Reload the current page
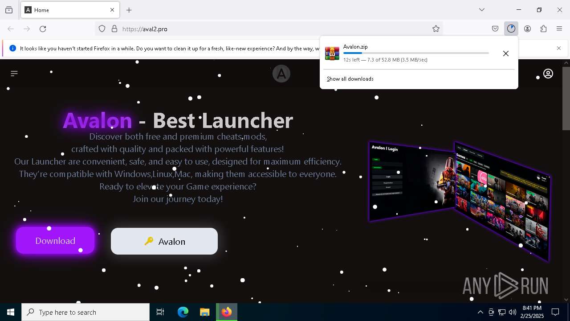570x321 pixels. coord(43,29)
